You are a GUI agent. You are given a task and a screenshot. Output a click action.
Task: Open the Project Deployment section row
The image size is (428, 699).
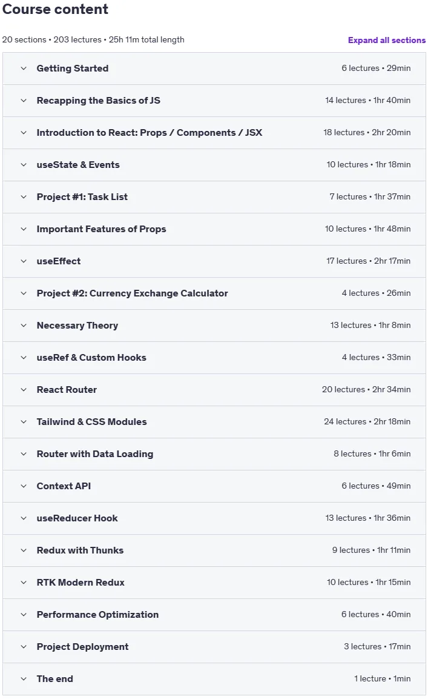214,646
